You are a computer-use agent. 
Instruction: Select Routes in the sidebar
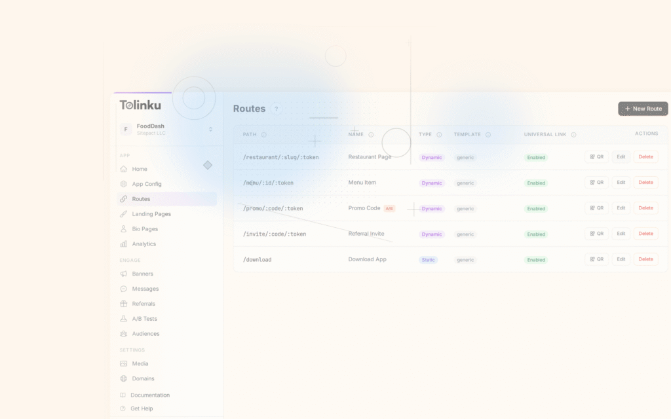click(x=140, y=198)
